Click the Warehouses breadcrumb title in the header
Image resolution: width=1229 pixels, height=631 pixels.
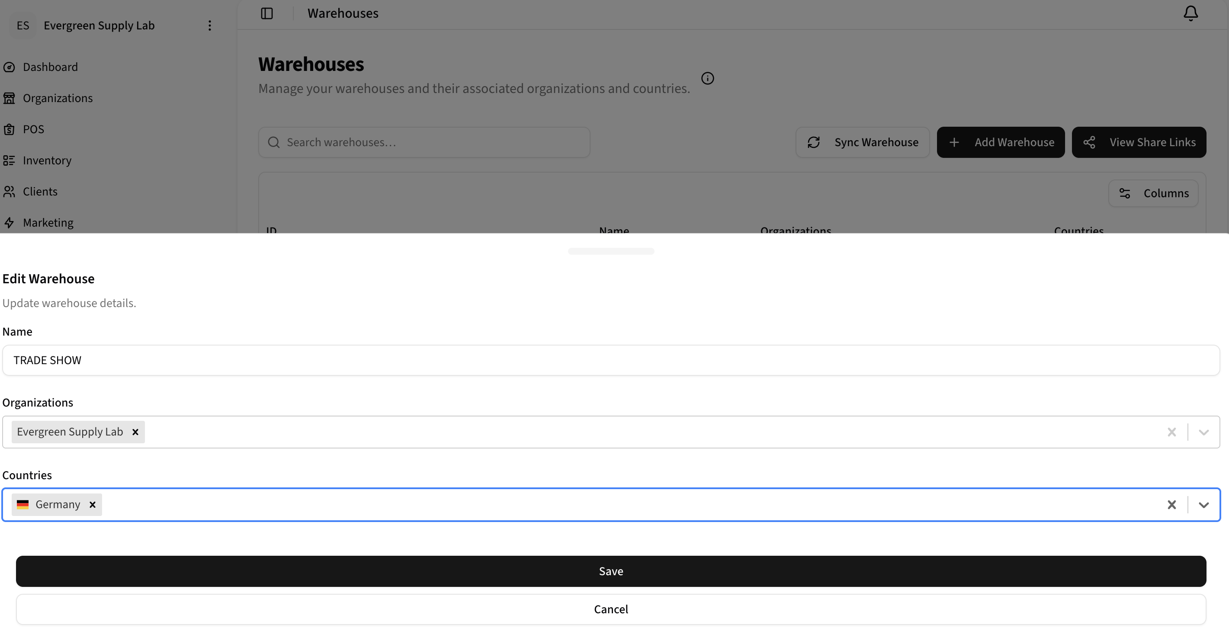(x=343, y=13)
